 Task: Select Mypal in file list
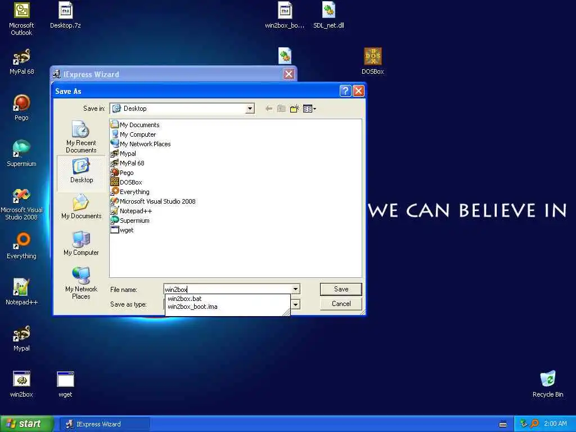[x=123, y=154]
